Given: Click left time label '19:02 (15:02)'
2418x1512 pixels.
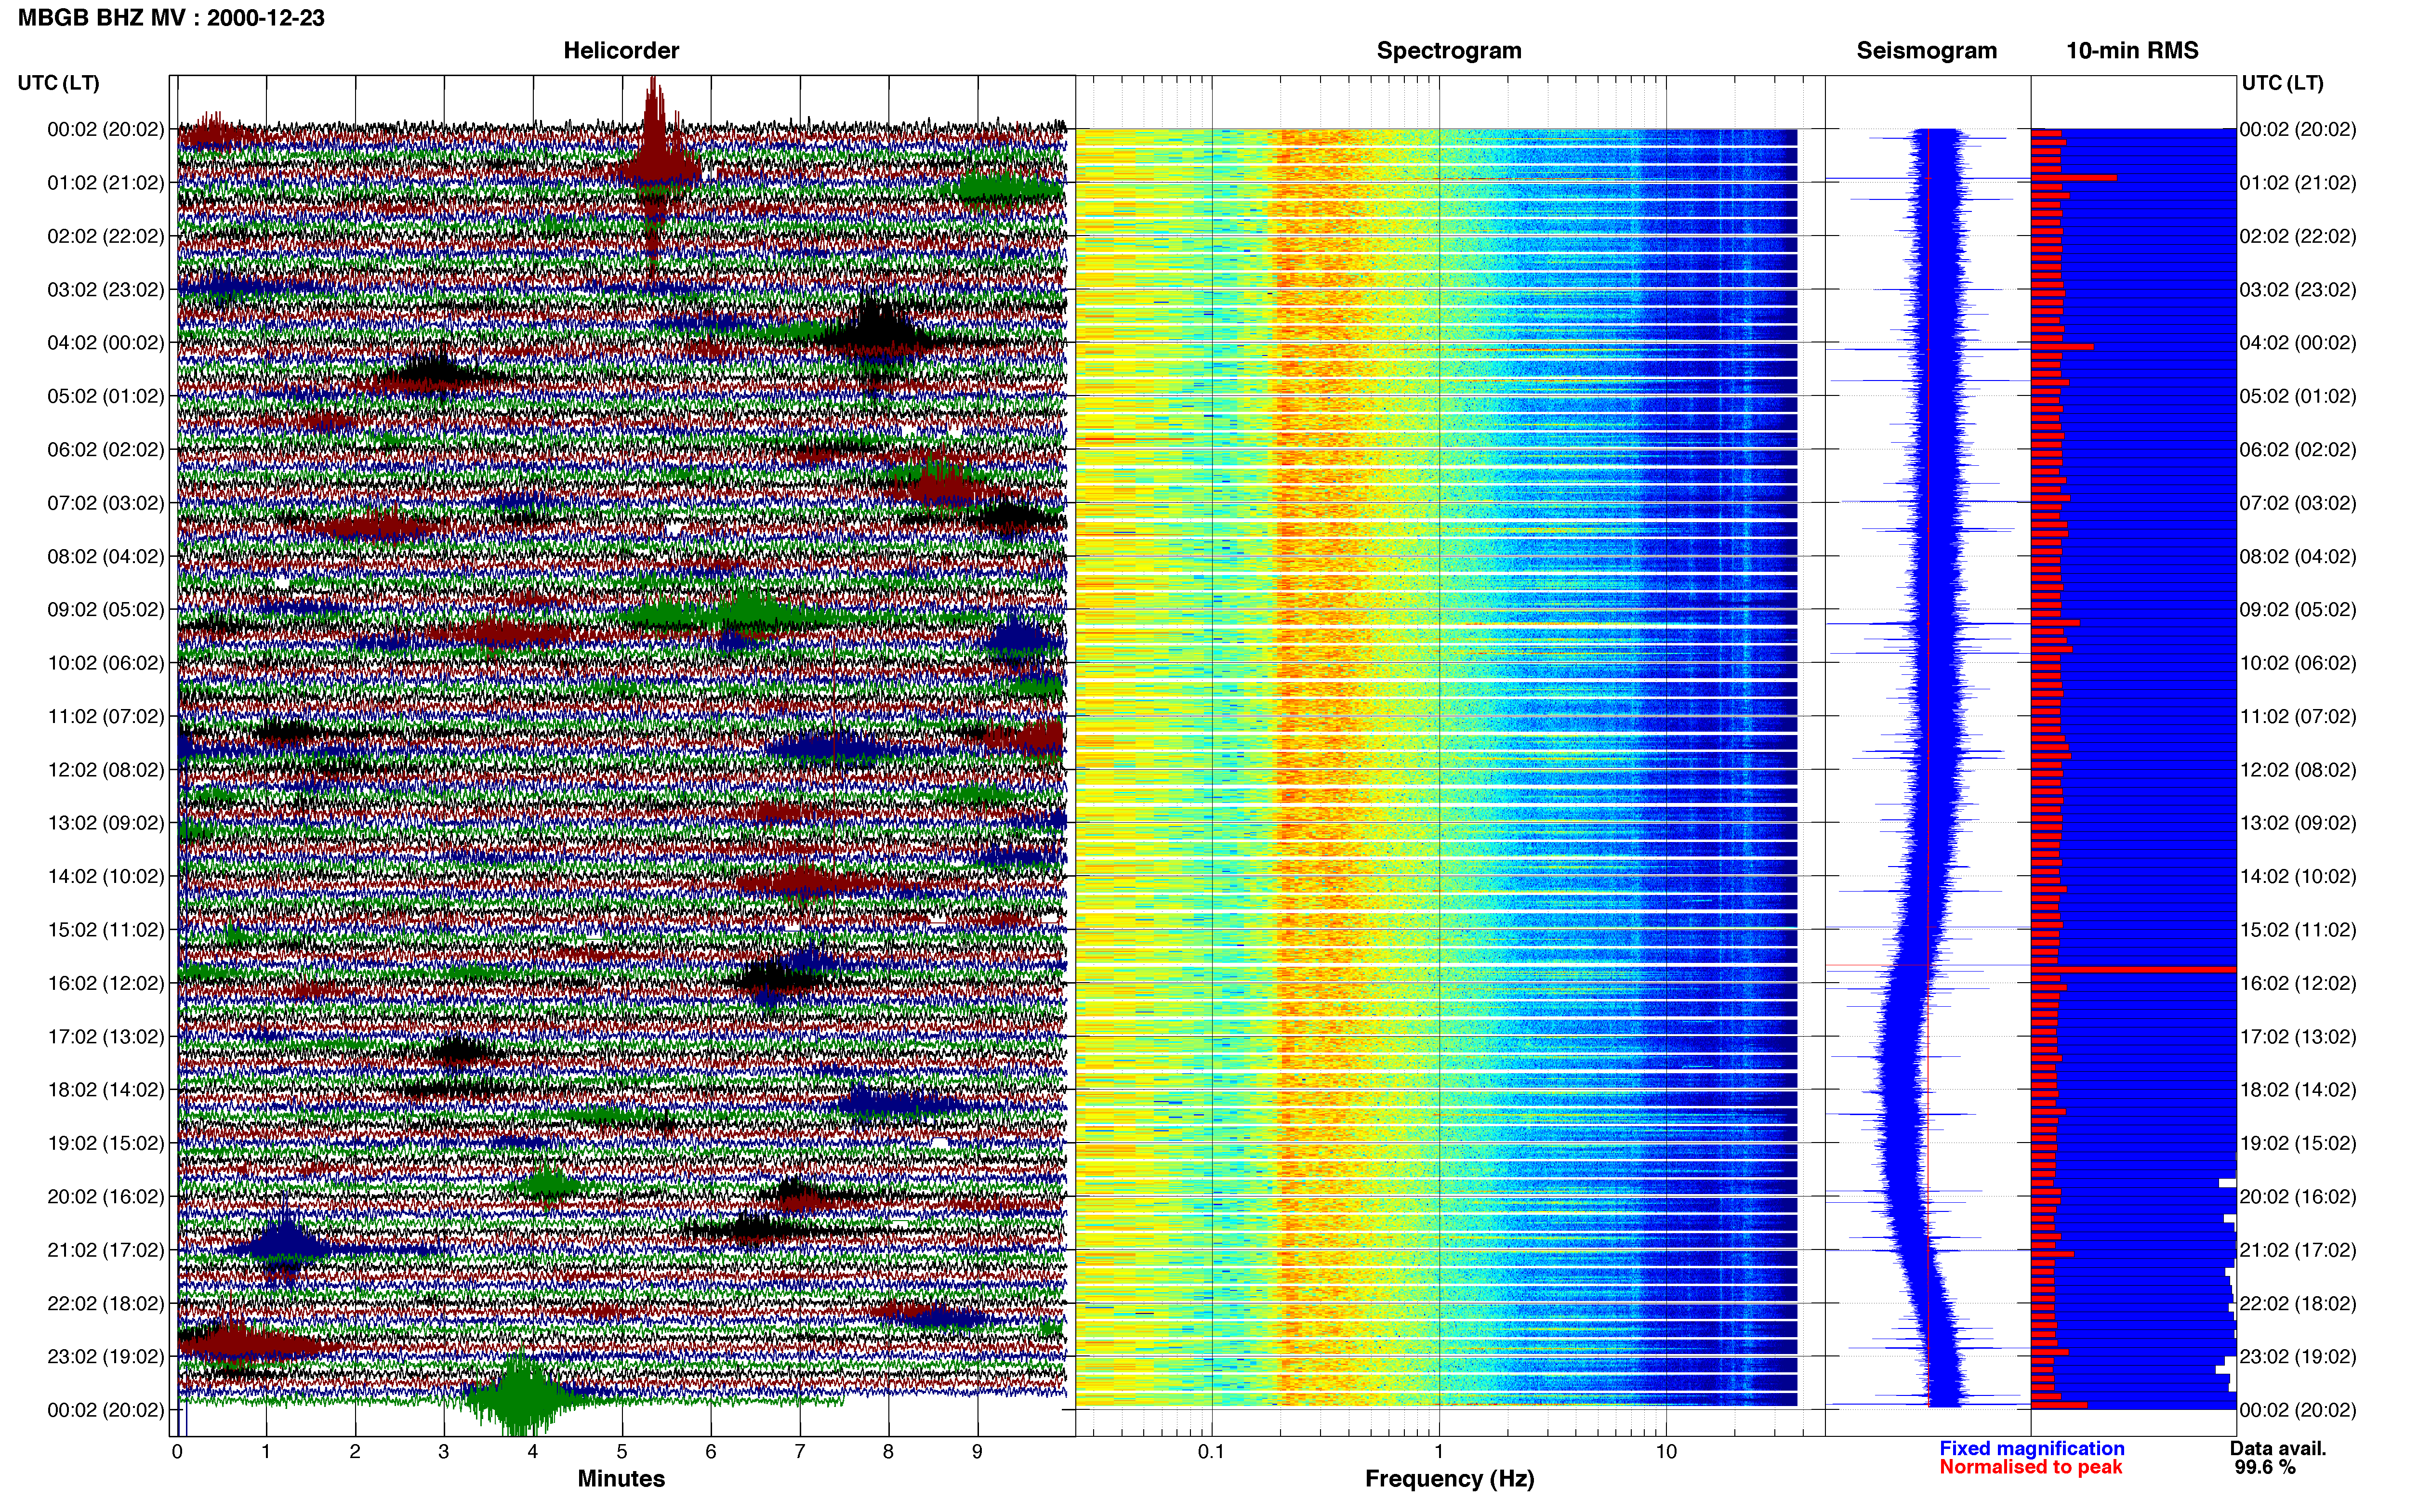Looking at the screenshot, I should coord(105,1143).
